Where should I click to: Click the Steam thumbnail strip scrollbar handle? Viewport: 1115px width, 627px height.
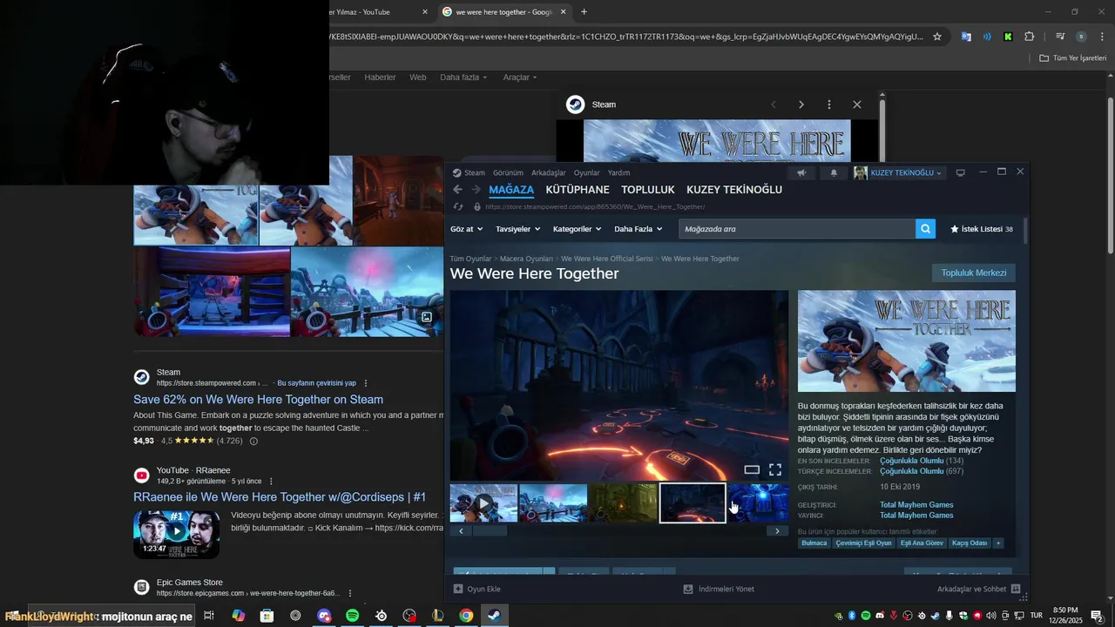coord(490,531)
